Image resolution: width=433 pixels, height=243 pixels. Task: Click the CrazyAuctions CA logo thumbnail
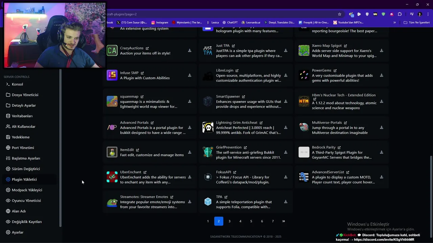tap(112, 51)
